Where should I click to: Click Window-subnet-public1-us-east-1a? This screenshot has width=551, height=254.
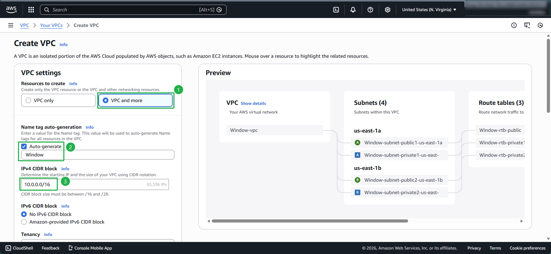[399, 143]
